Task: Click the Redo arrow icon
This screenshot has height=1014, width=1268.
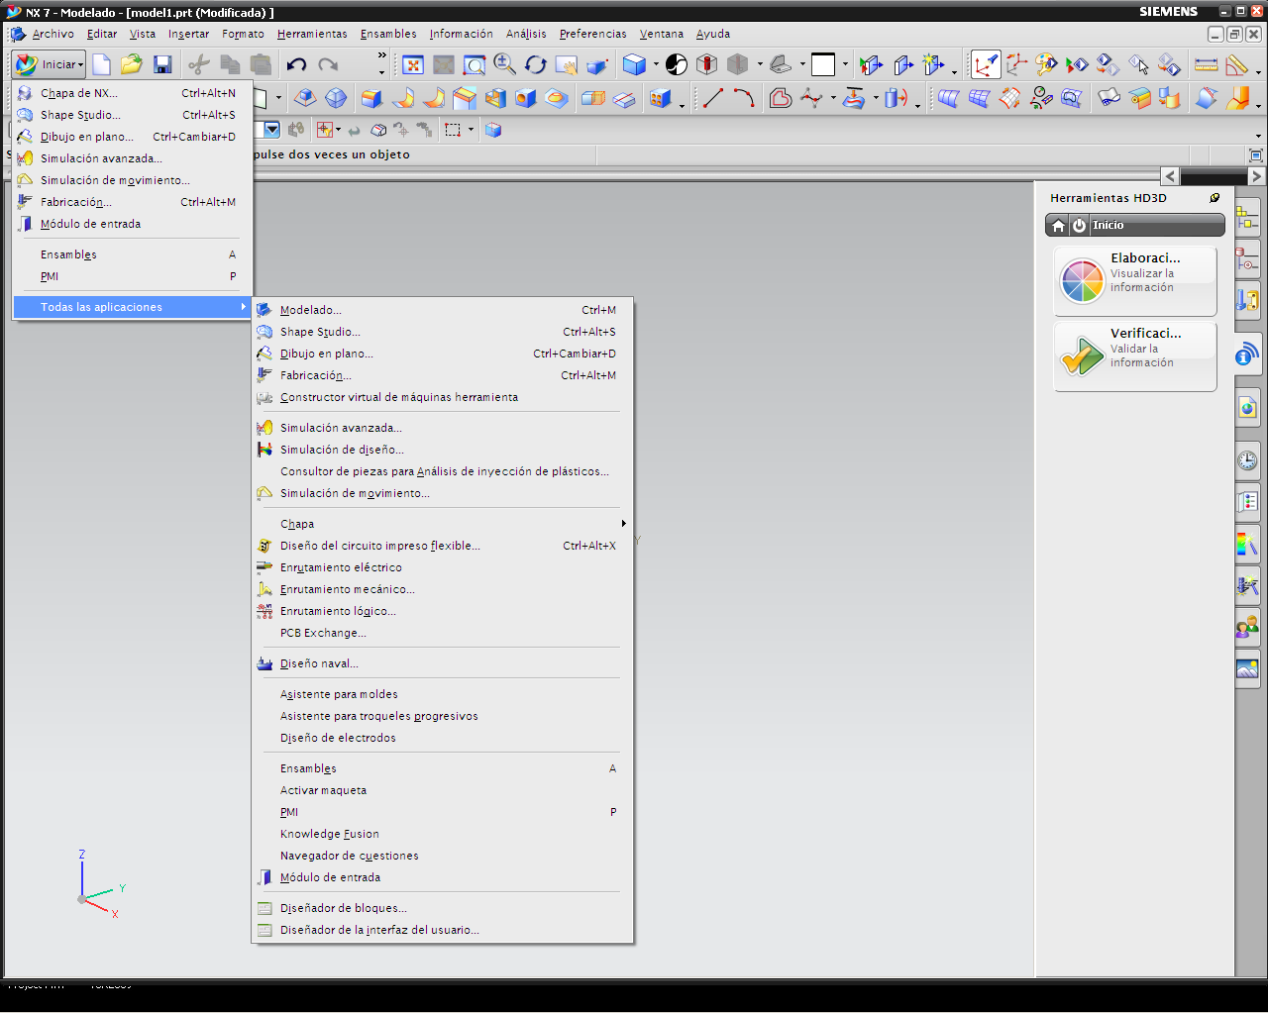Action: point(328,65)
